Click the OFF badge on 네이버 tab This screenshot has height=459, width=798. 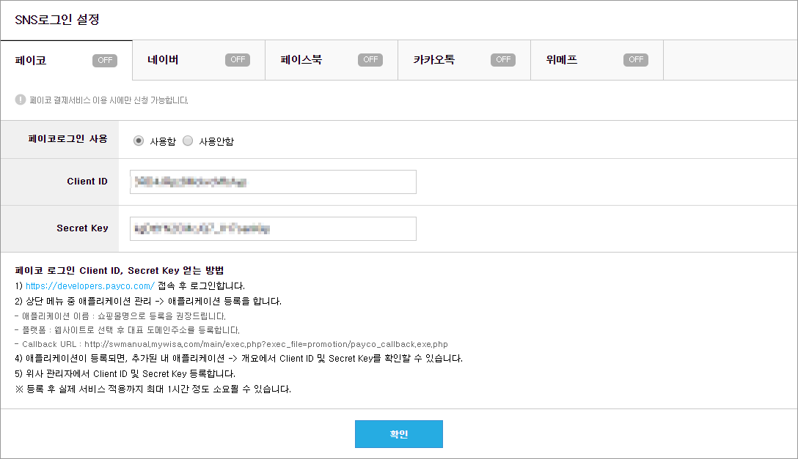point(238,60)
